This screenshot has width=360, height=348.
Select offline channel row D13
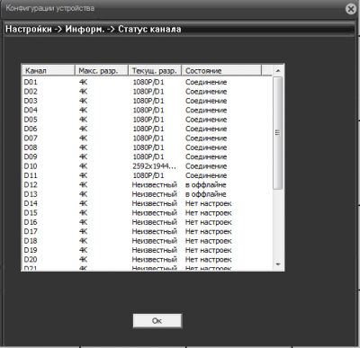[x=148, y=194]
